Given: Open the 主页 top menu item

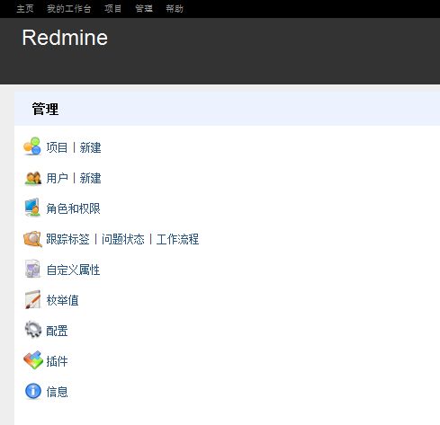Looking at the screenshot, I should pos(25,9).
